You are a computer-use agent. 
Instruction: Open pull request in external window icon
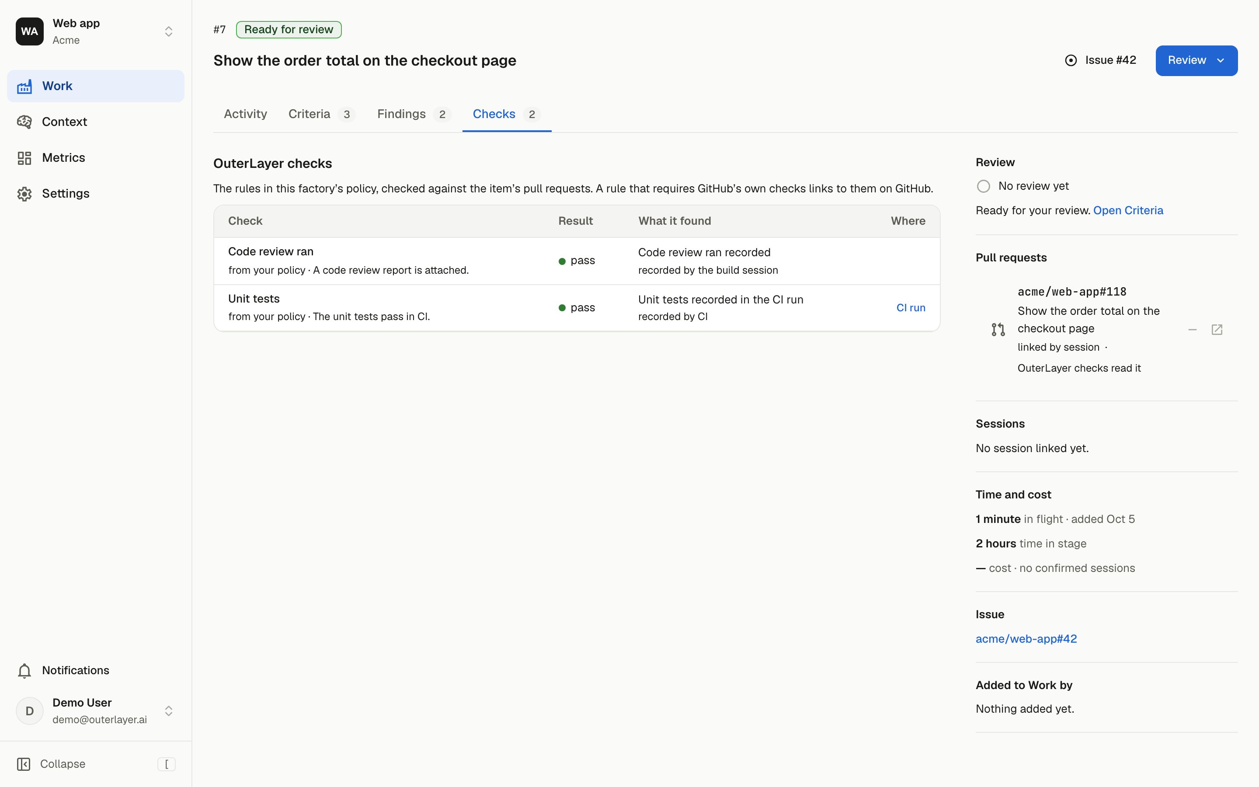(x=1217, y=330)
